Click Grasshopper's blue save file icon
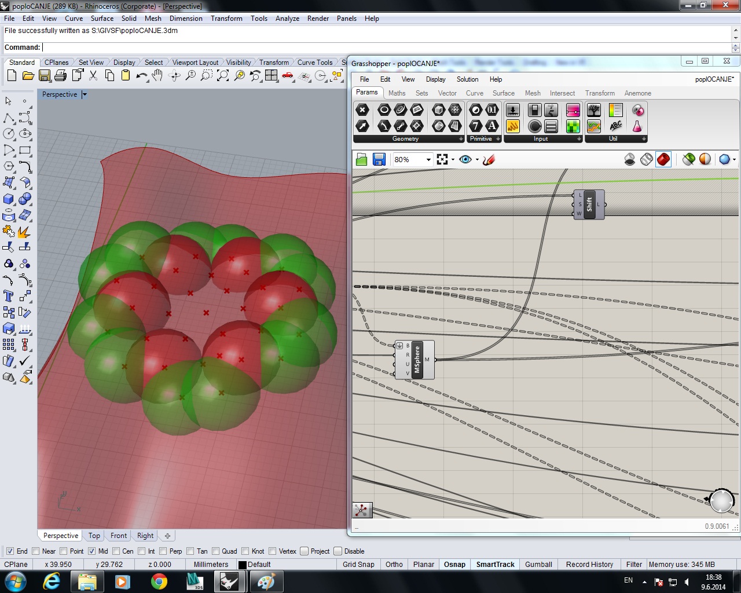 point(379,160)
